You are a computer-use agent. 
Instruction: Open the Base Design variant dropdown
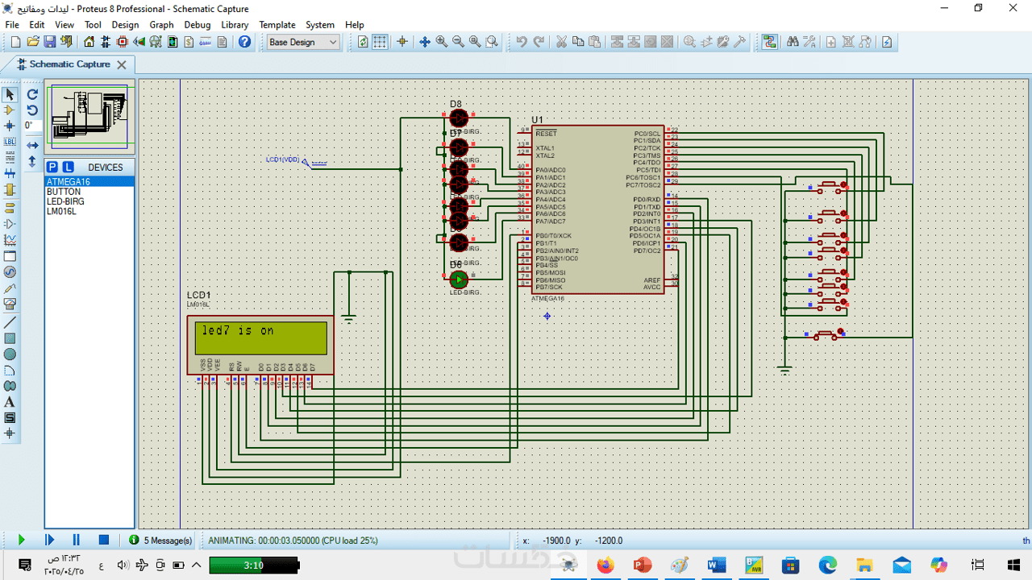coord(303,42)
